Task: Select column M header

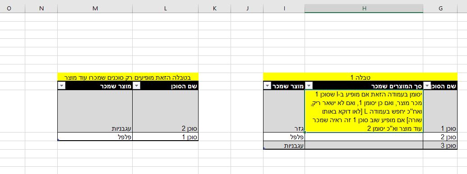Action: click(95, 9)
